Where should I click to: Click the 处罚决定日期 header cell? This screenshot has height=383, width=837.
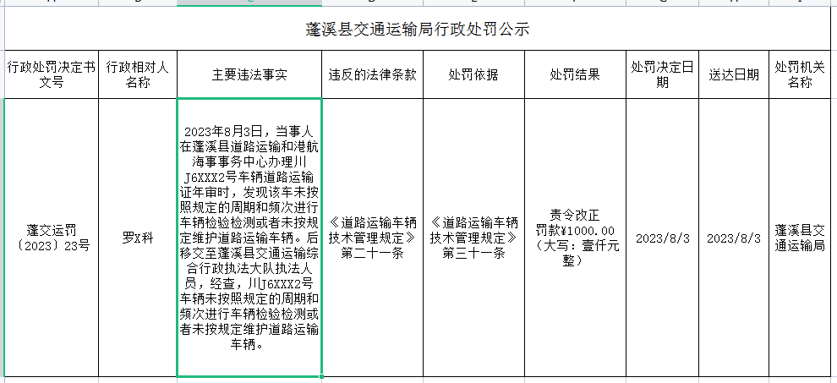(663, 74)
